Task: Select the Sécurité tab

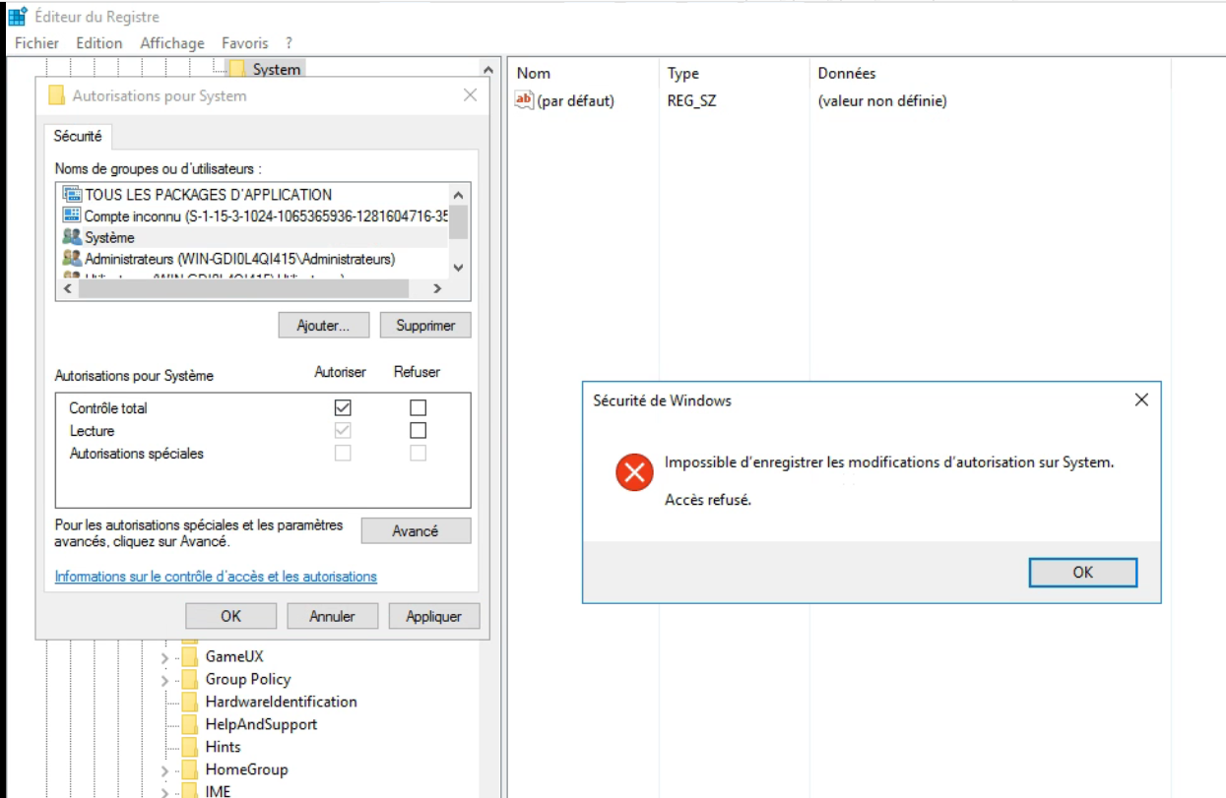Action: click(x=78, y=136)
